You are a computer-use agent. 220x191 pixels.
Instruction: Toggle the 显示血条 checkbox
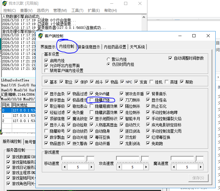coord(47,94)
